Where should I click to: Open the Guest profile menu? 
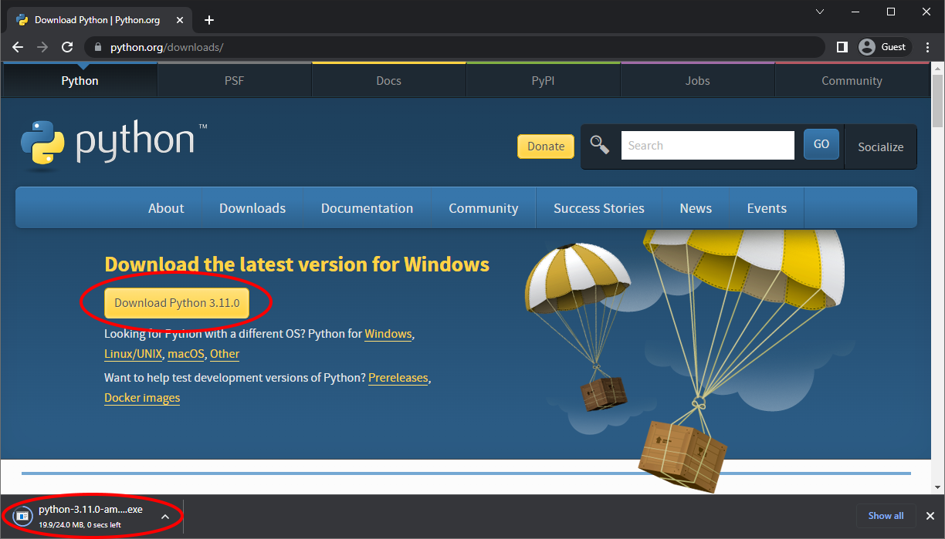pos(884,47)
